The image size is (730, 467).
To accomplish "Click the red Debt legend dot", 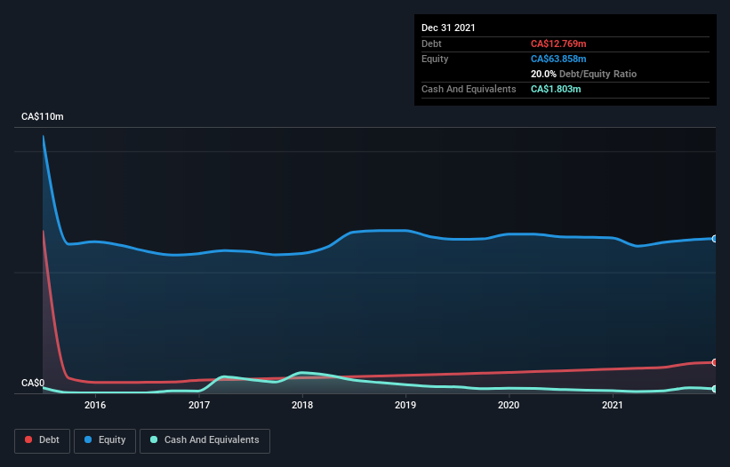I will click(28, 439).
